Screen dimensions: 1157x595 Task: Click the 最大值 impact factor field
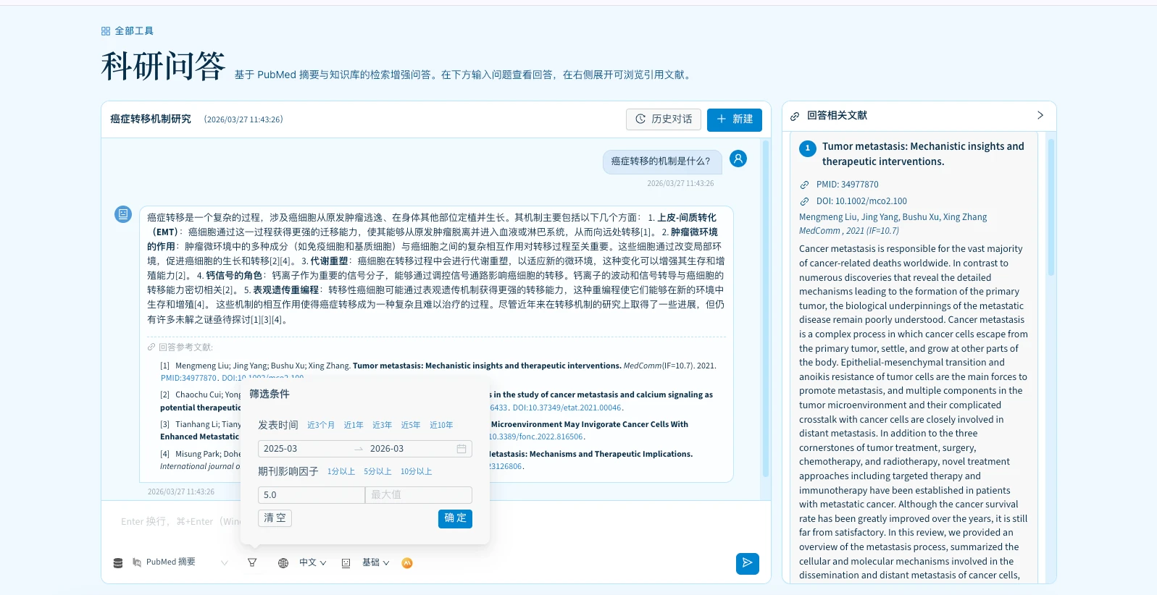(x=418, y=495)
